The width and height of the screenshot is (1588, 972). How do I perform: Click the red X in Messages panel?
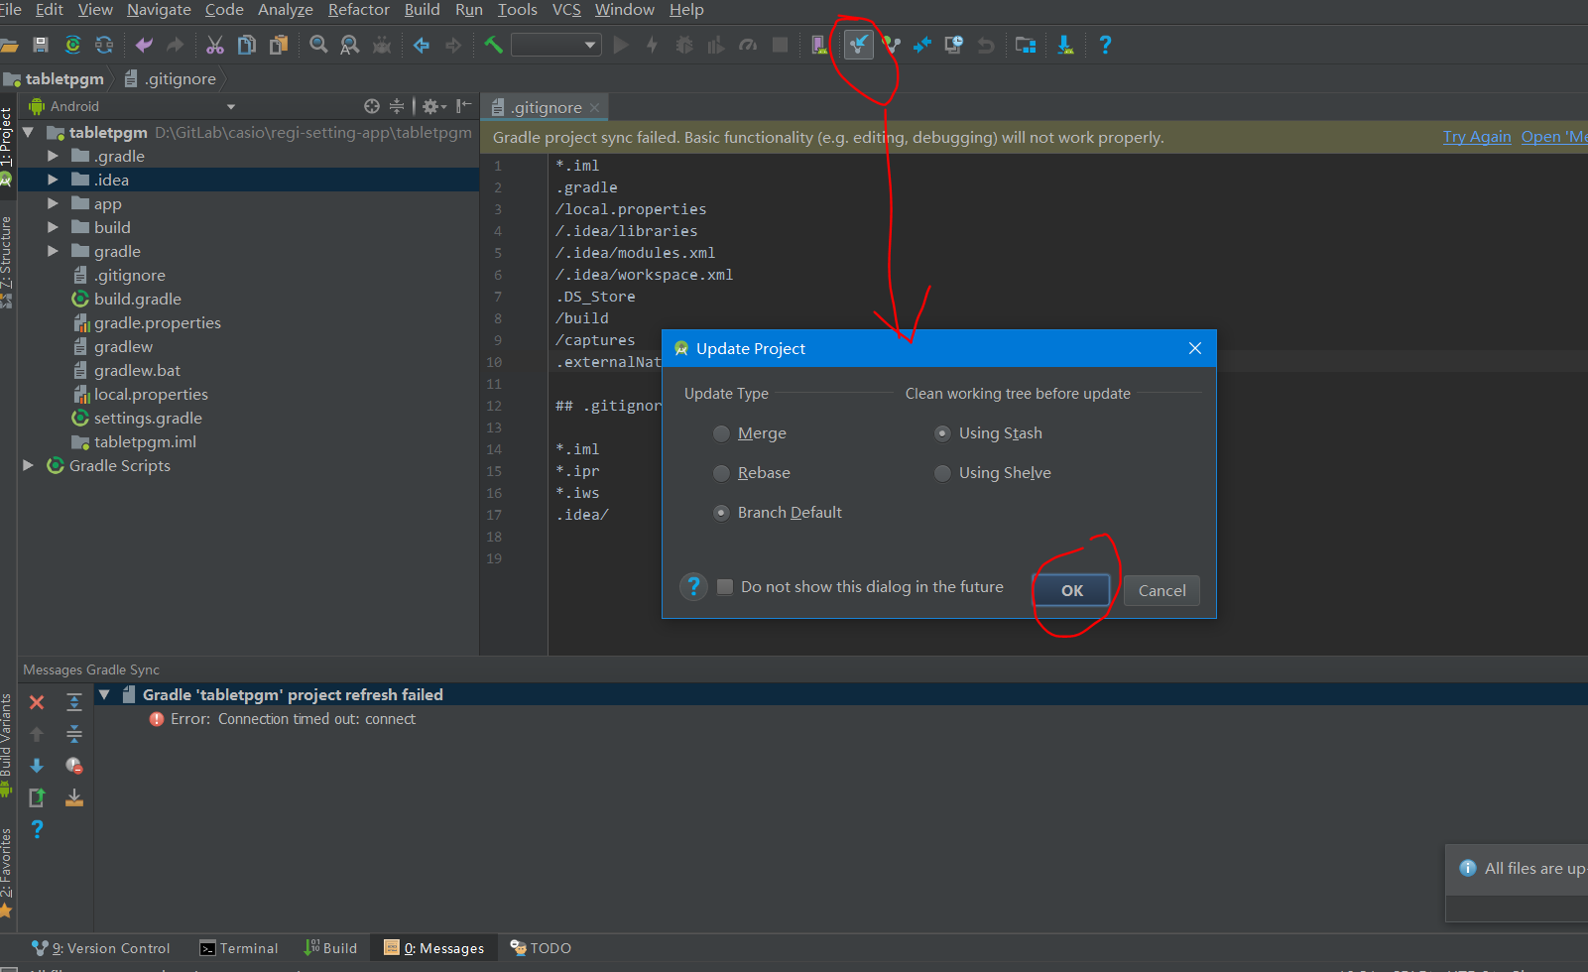coord(37,702)
